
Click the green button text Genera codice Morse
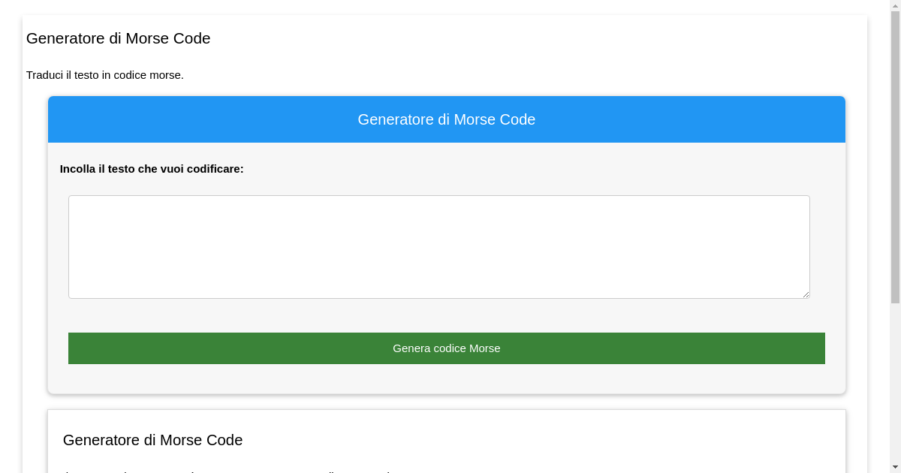click(x=446, y=348)
